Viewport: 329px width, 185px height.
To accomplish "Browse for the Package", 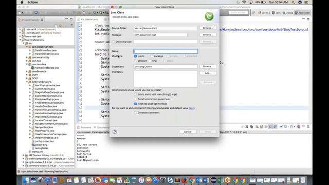I will (x=208, y=35).
